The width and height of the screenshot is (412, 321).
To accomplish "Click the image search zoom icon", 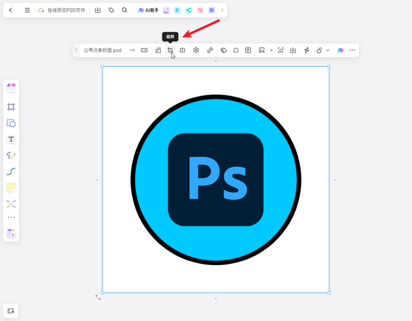I will (x=281, y=50).
